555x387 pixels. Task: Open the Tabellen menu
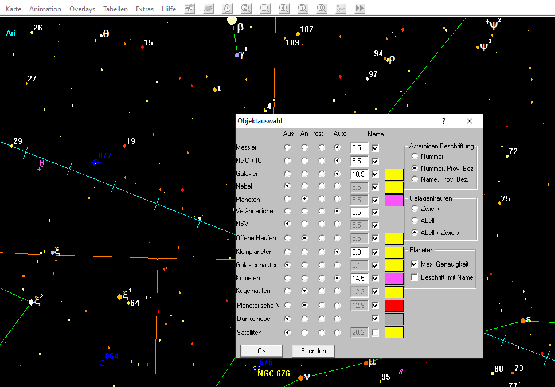click(115, 9)
